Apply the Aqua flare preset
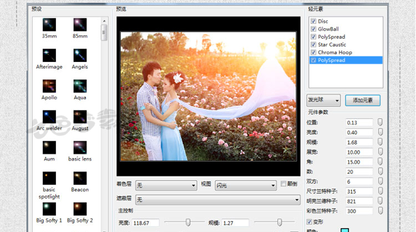This screenshot has width=416, height=232. tap(80, 86)
